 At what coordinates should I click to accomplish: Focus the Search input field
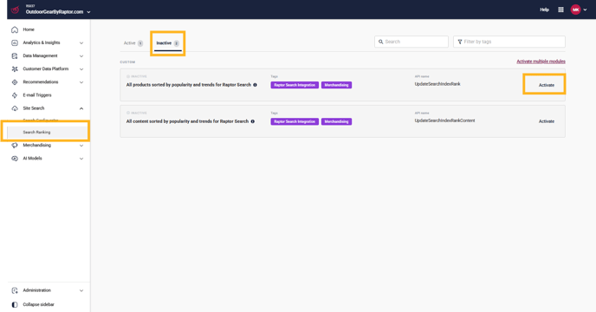tap(411, 42)
